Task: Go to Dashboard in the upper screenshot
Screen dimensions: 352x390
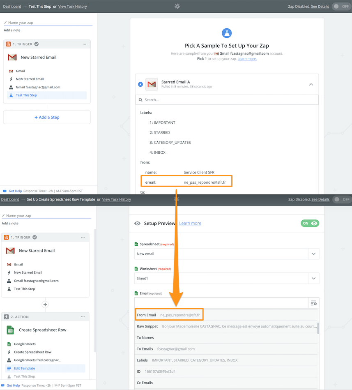Action: [x=12, y=7]
